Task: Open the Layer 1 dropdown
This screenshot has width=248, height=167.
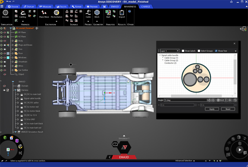Action: pyautogui.click(x=170, y=51)
